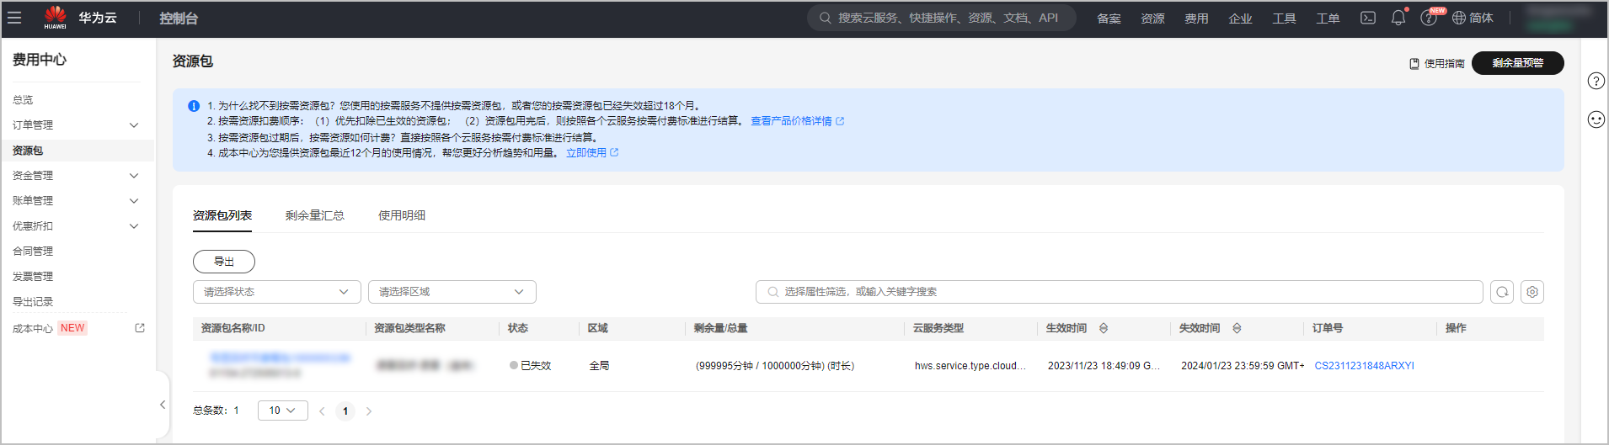
Task: Click the 剩余量预警 button
Action: (x=1517, y=63)
